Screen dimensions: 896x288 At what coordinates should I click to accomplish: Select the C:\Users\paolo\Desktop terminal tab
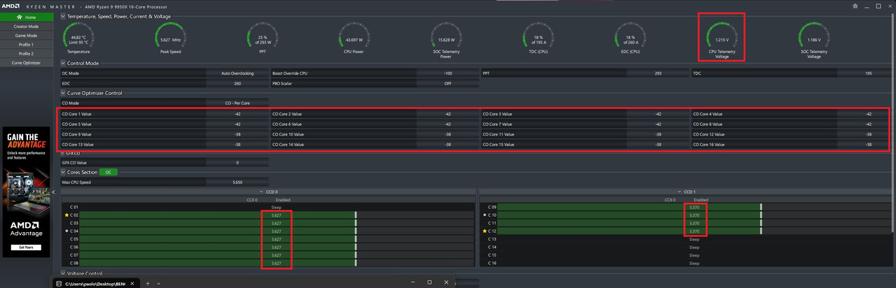(97, 283)
